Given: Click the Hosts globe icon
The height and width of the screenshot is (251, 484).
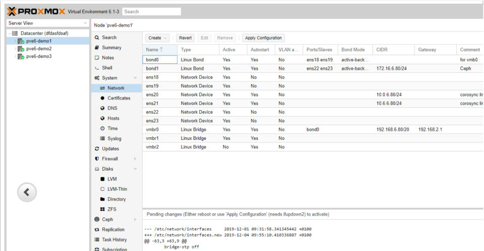Looking at the screenshot, I should click(x=102, y=118).
